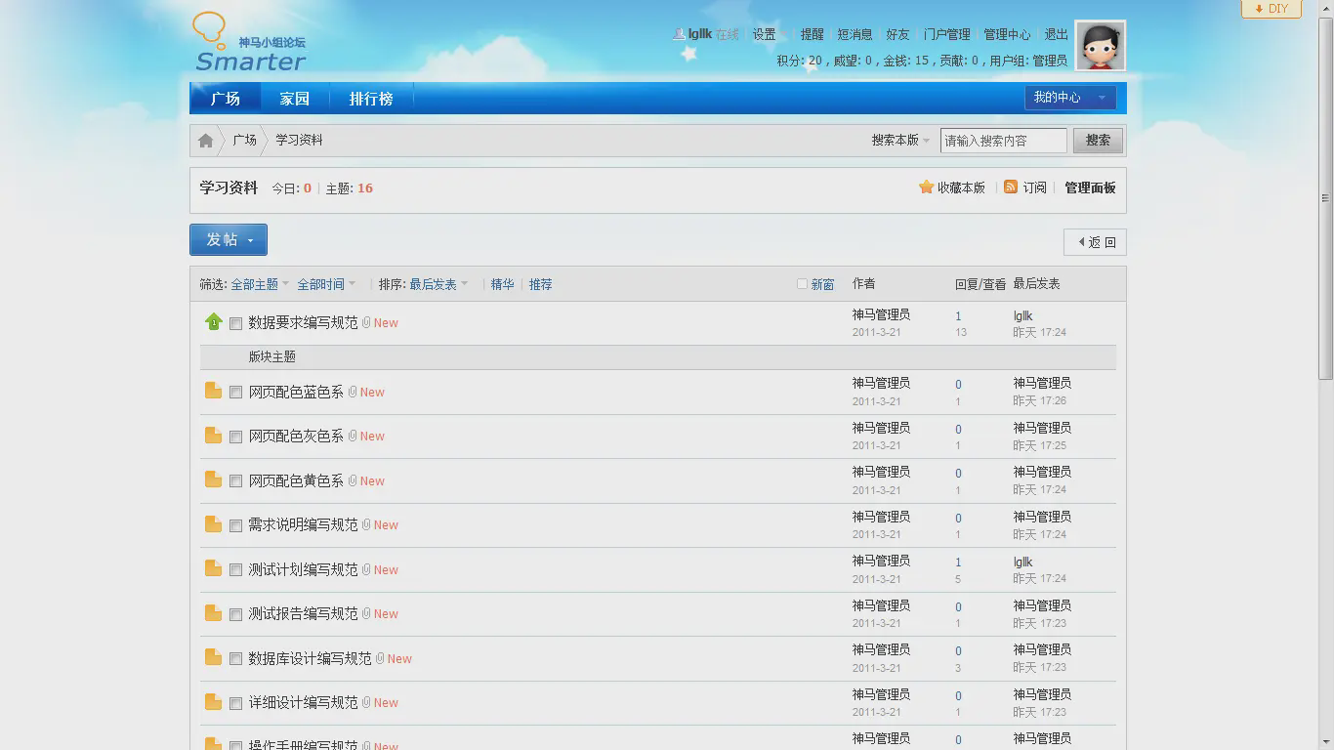Open the 全部主题 filter dropdown

coord(259,284)
